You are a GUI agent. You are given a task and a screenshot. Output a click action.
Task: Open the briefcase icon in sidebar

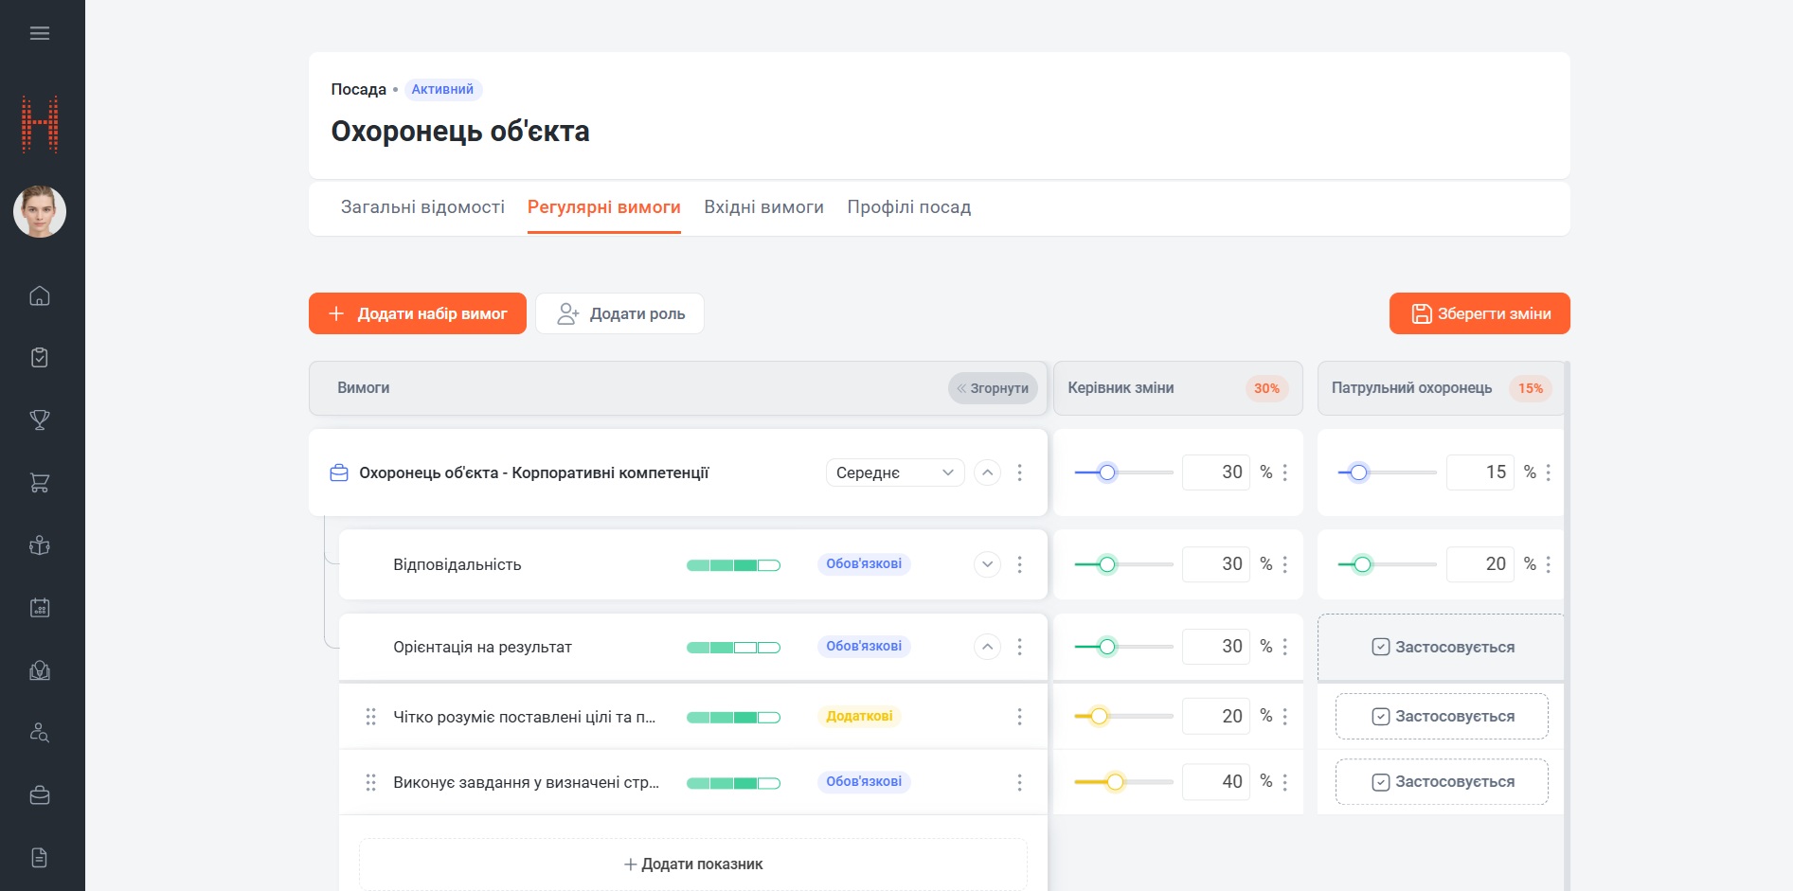[40, 795]
